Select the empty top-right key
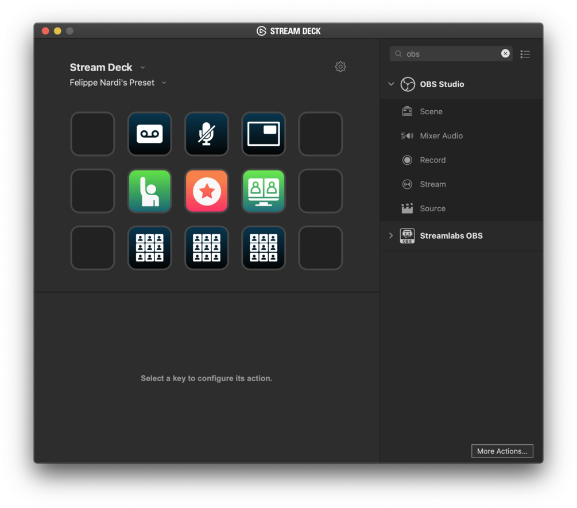 click(x=320, y=134)
